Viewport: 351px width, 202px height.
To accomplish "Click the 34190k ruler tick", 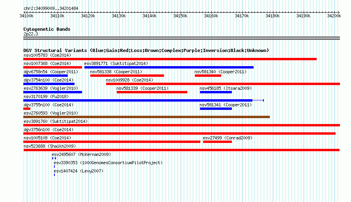I will (303, 16).
